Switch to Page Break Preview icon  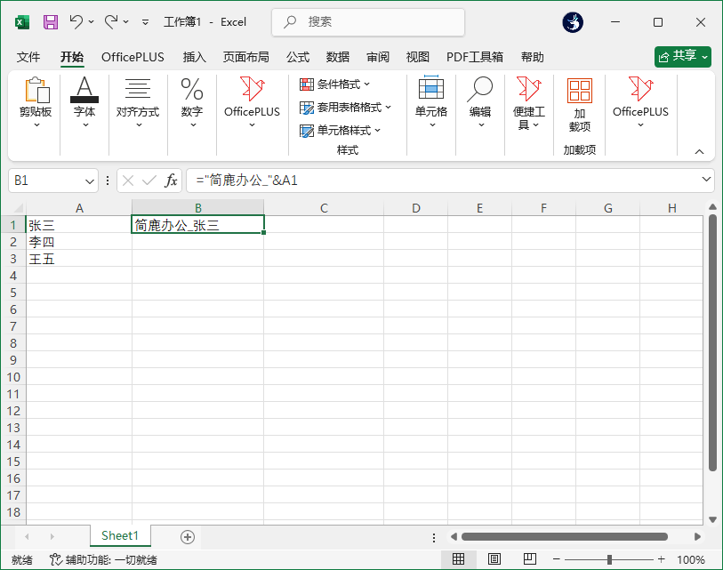(x=529, y=558)
